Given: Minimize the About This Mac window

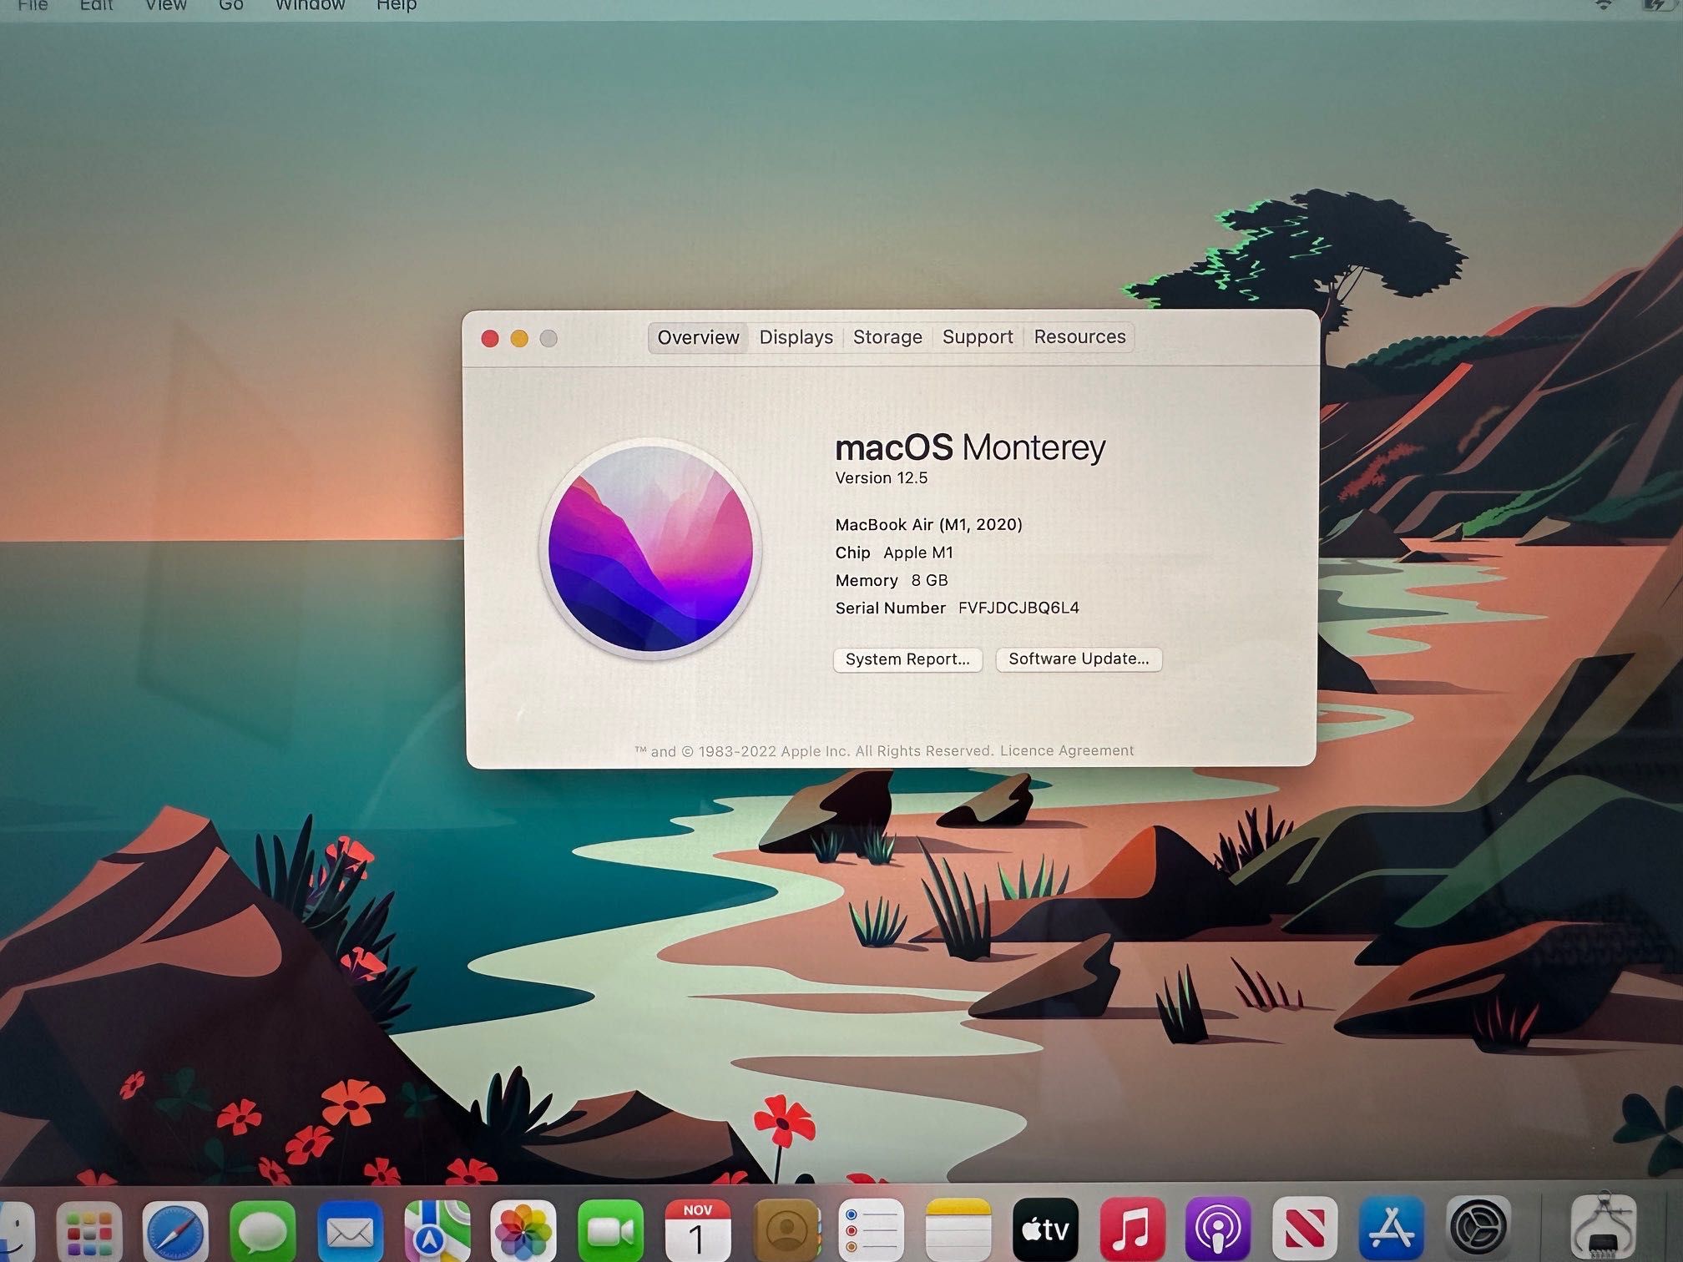Looking at the screenshot, I should tap(519, 338).
